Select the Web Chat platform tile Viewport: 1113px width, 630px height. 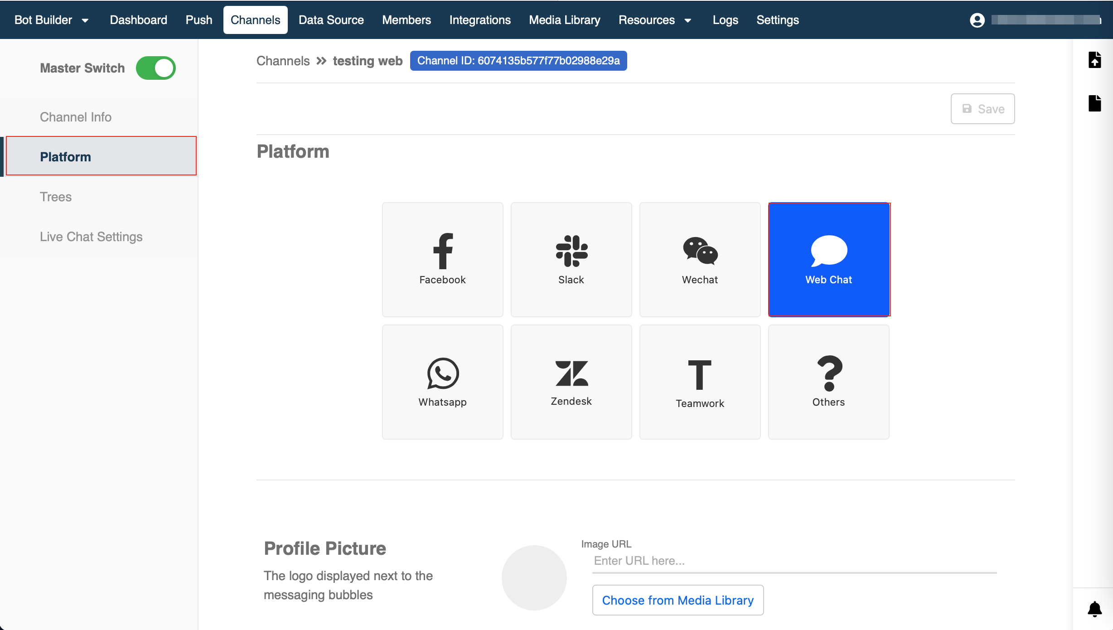829,259
